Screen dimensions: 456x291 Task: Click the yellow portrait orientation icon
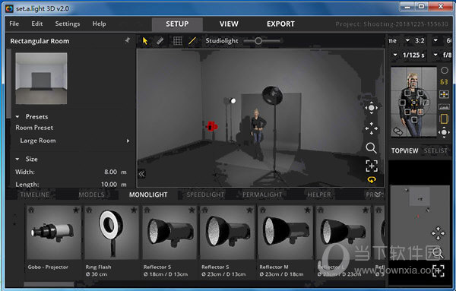[x=444, y=119]
